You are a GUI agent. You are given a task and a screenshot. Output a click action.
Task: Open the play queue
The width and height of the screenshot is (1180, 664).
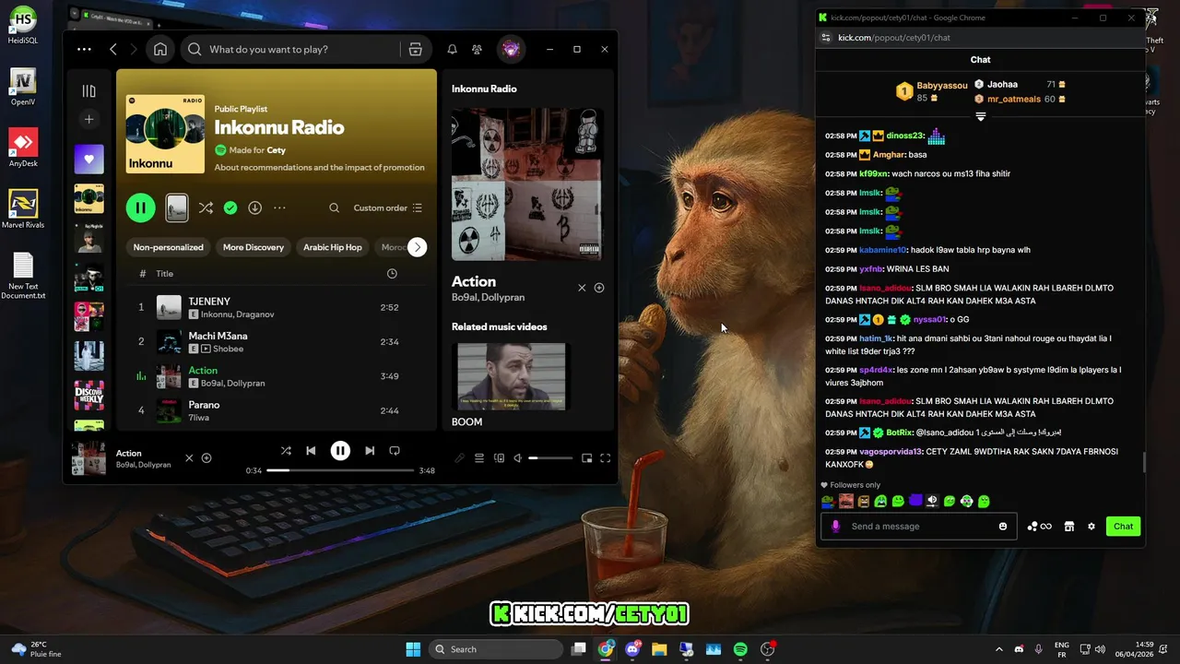point(479,458)
